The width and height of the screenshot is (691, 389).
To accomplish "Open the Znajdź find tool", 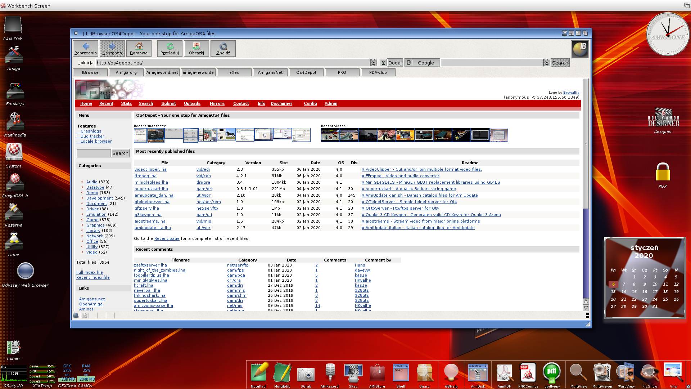I will point(223,49).
